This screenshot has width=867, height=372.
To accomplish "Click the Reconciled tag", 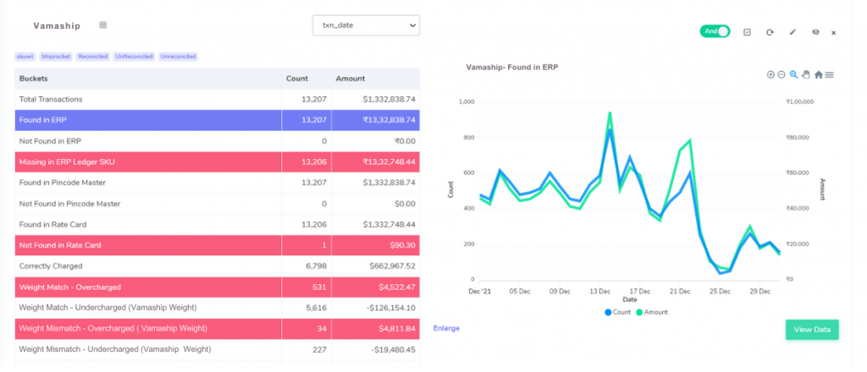I will [93, 57].
